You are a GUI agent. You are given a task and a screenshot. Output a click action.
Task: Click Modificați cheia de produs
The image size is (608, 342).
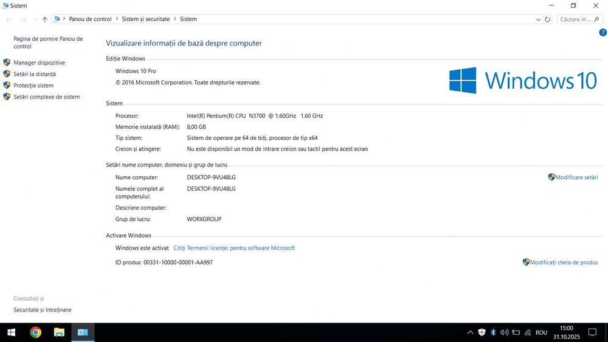(564, 262)
